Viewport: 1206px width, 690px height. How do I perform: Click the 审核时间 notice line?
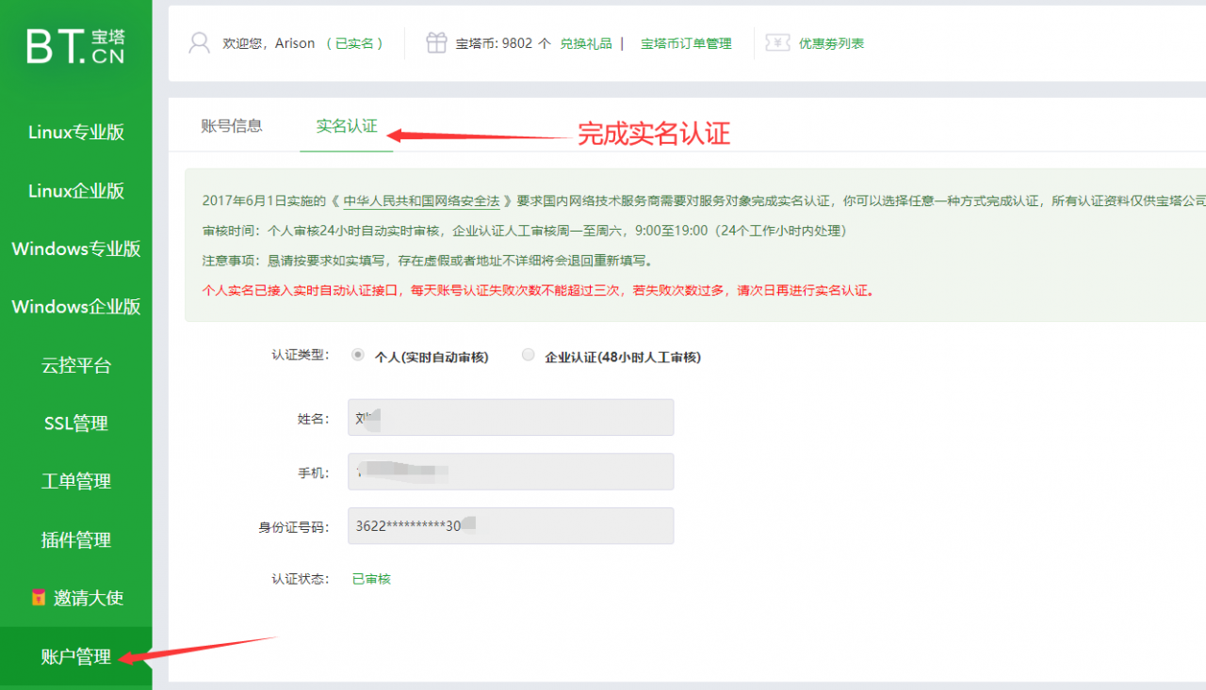point(524,231)
